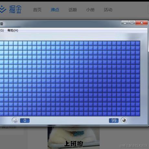The height and width of the screenshot is (149, 149).
Task: Open the 上班狗 dog image thumbnail
Action: pos(74,137)
